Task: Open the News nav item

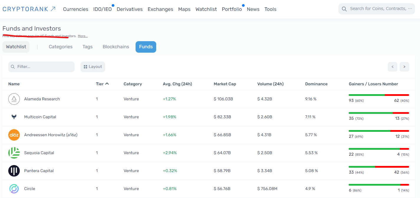Action: 253,9
